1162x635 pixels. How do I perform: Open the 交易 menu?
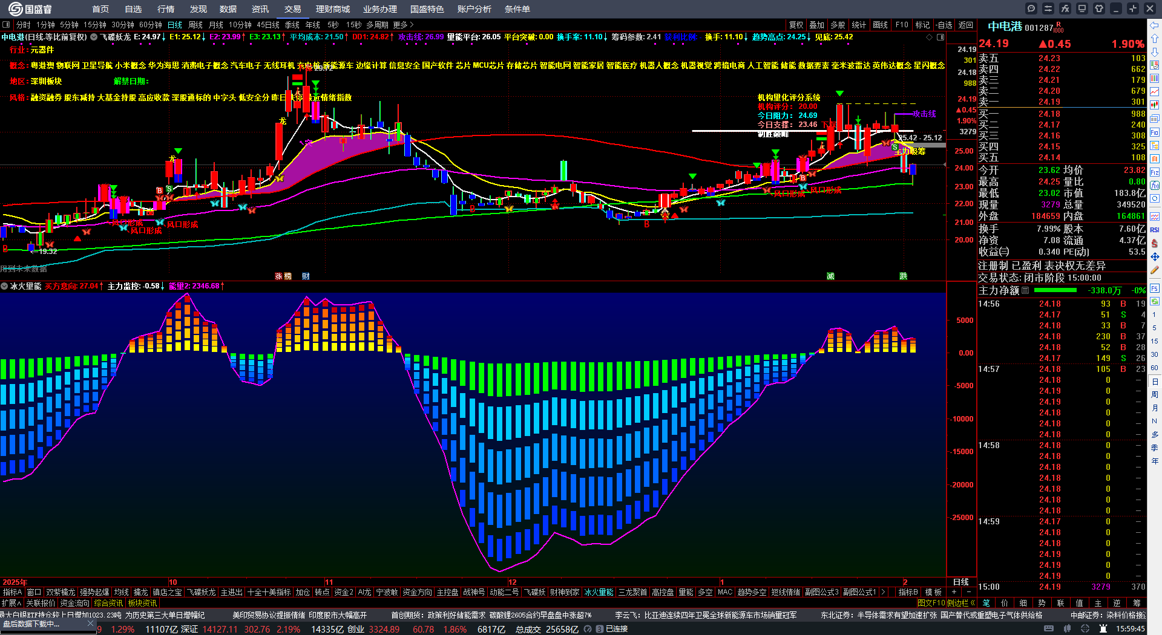click(x=293, y=9)
